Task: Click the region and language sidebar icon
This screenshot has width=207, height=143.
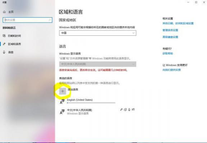Action: [4, 44]
